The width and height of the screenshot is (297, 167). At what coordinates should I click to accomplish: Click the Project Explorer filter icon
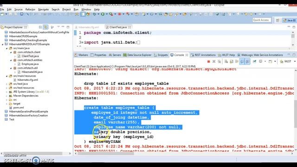coord(52,27)
